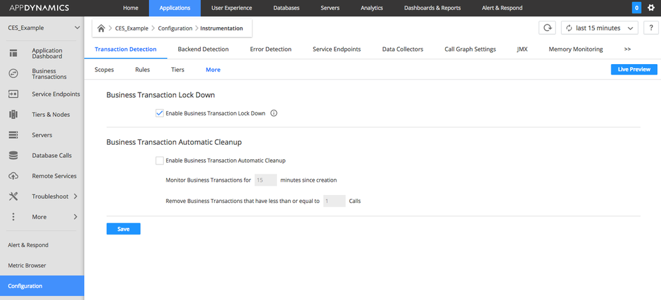
Task: Show more tabs with >> arrow
Action: pyautogui.click(x=627, y=49)
